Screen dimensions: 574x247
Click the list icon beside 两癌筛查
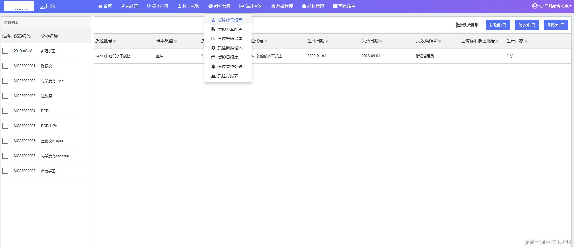(x=335, y=6)
